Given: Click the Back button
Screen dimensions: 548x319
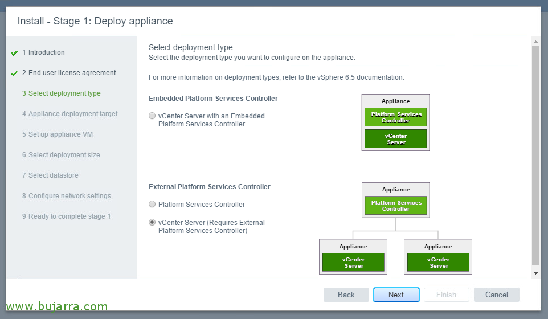Looking at the screenshot, I should coord(346,295).
